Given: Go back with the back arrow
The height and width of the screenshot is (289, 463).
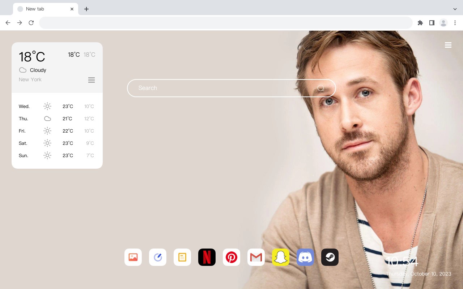Looking at the screenshot, I should (x=8, y=23).
